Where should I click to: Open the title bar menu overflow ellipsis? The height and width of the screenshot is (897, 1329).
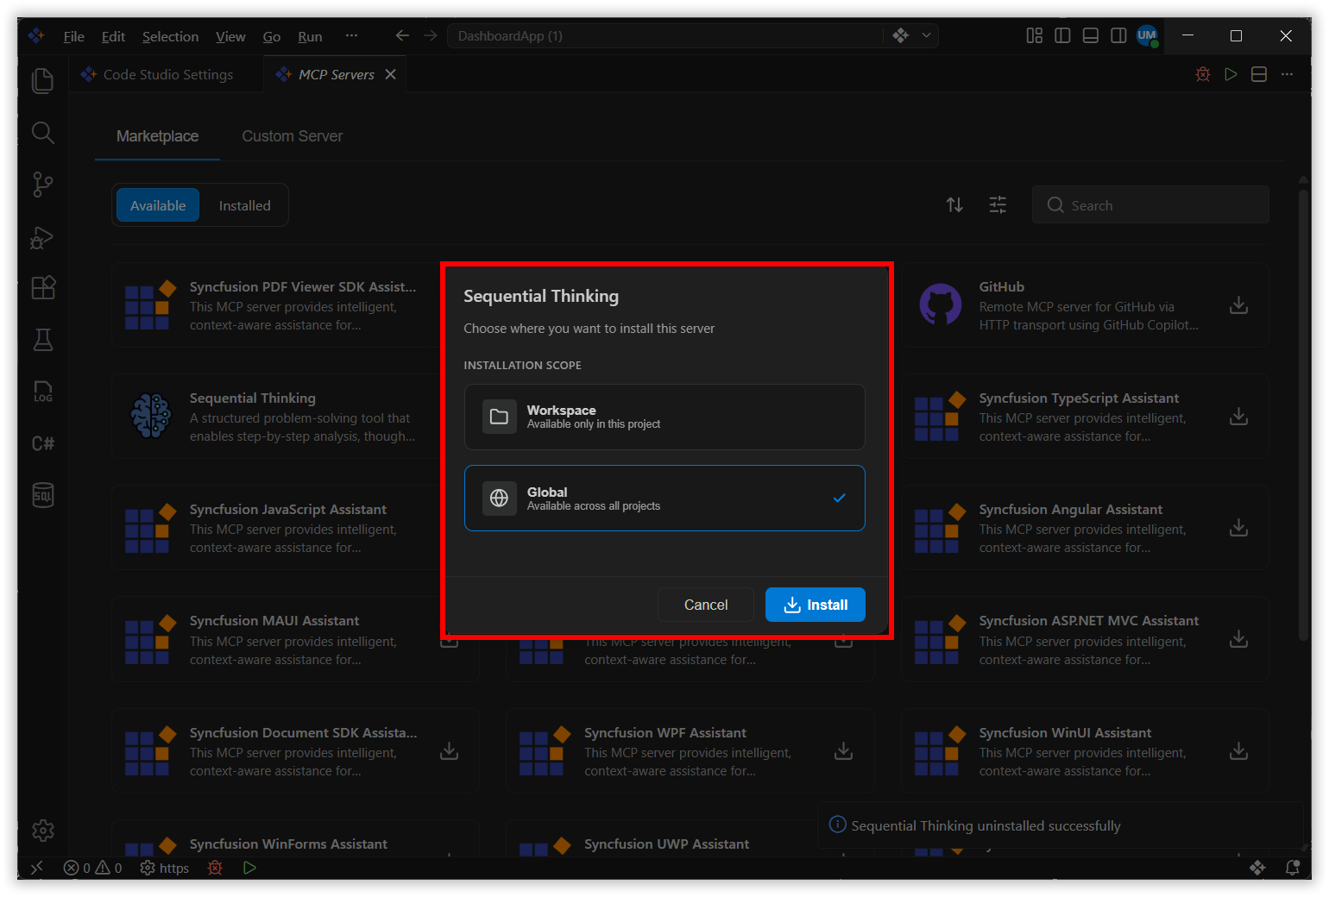coord(351,35)
